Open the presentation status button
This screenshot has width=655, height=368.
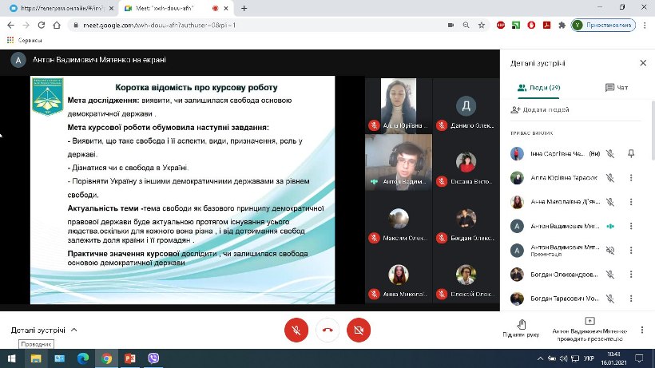click(x=589, y=330)
